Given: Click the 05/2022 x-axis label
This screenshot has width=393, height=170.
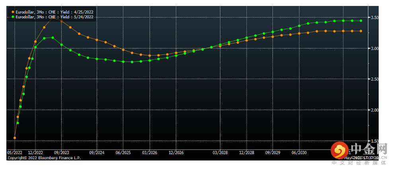Looking at the screenshot, I should pos(15,153).
